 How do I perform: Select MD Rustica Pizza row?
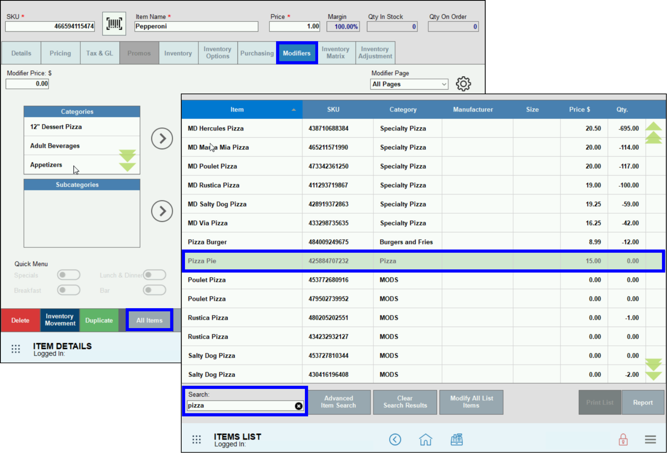point(413,185)
